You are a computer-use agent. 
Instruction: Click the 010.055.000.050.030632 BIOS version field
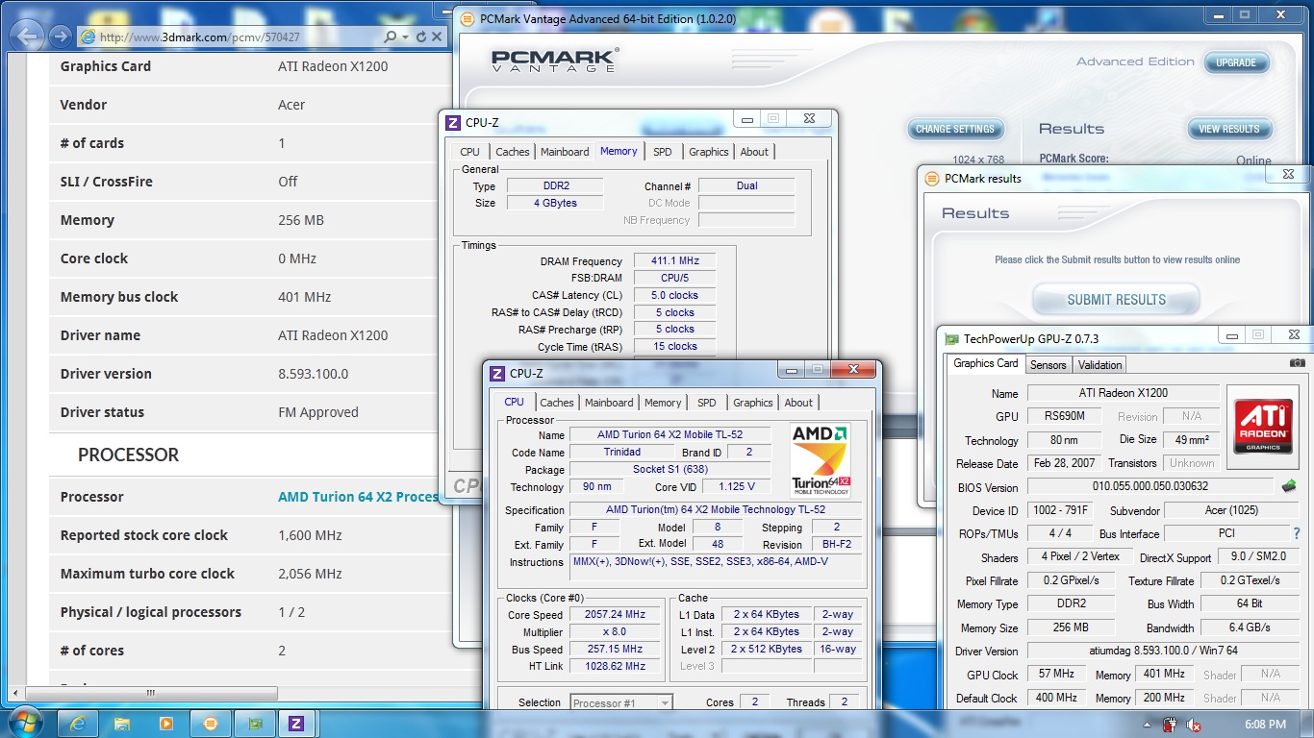point(1150,487)
